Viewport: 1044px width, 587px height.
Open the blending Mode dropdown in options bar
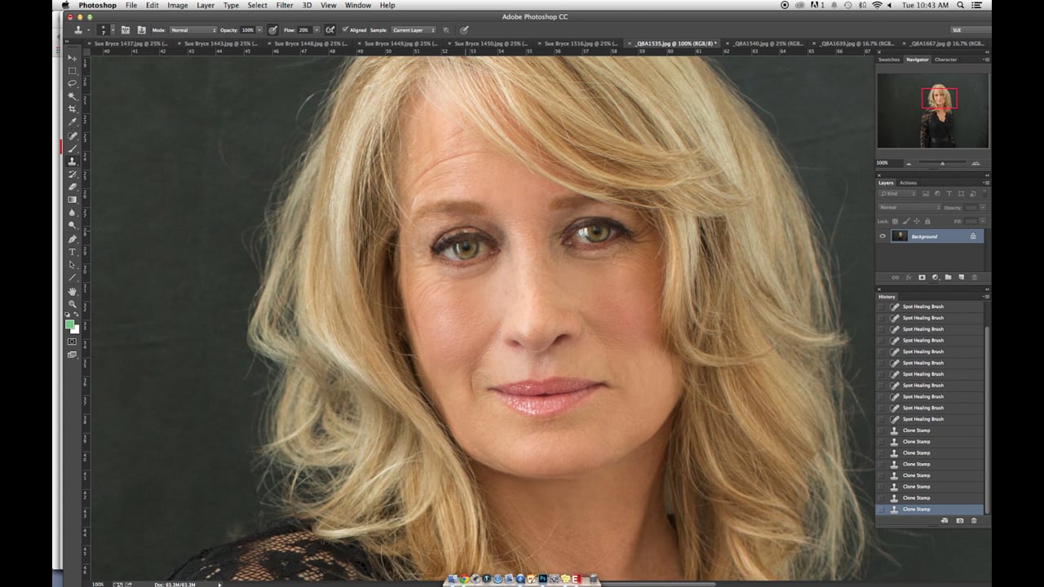[x=193, y=30]
